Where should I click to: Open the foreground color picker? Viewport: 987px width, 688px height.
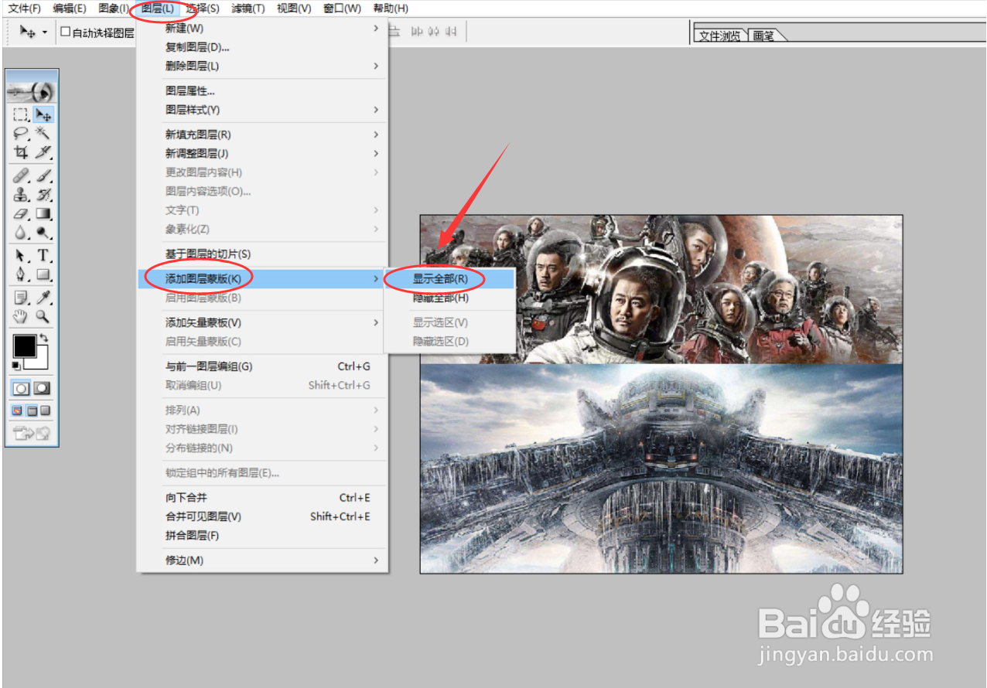coord(23,346)
